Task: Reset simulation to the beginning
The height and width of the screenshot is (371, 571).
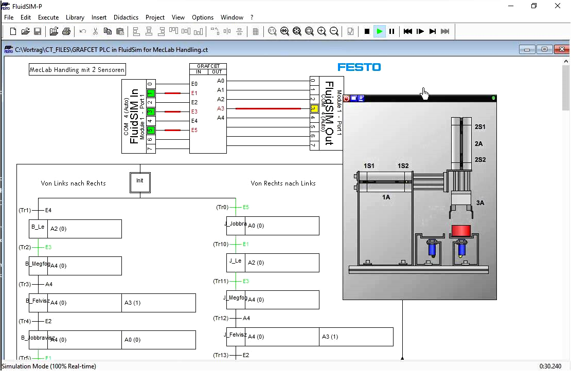Action: (408, 32)
